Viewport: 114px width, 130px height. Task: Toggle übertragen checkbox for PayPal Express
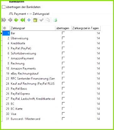pos(63,94)
